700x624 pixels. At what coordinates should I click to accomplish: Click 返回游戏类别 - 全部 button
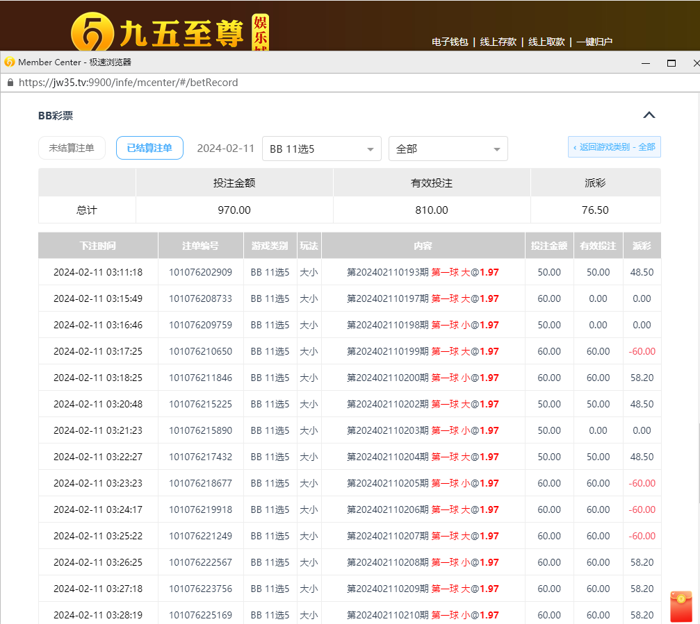[614, 147]
